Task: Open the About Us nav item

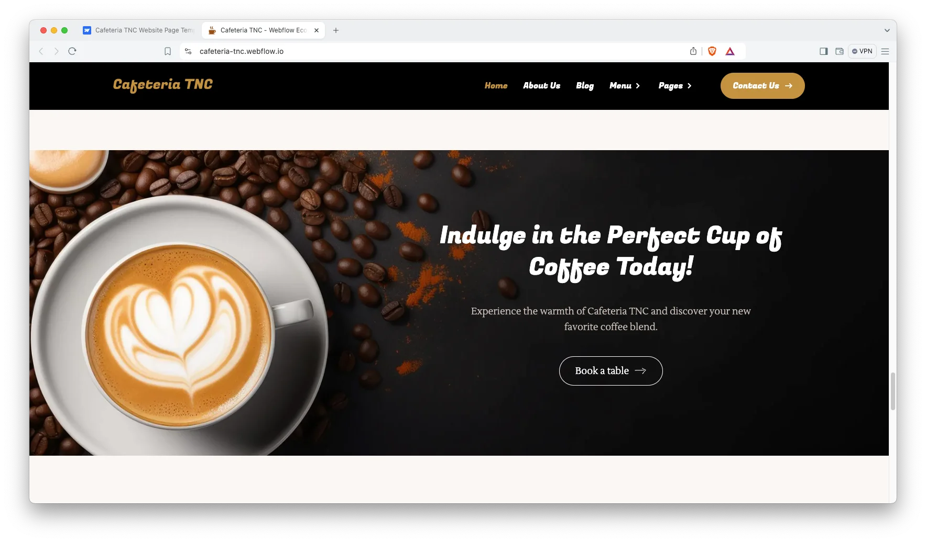Action: click(x=541, y=86)
